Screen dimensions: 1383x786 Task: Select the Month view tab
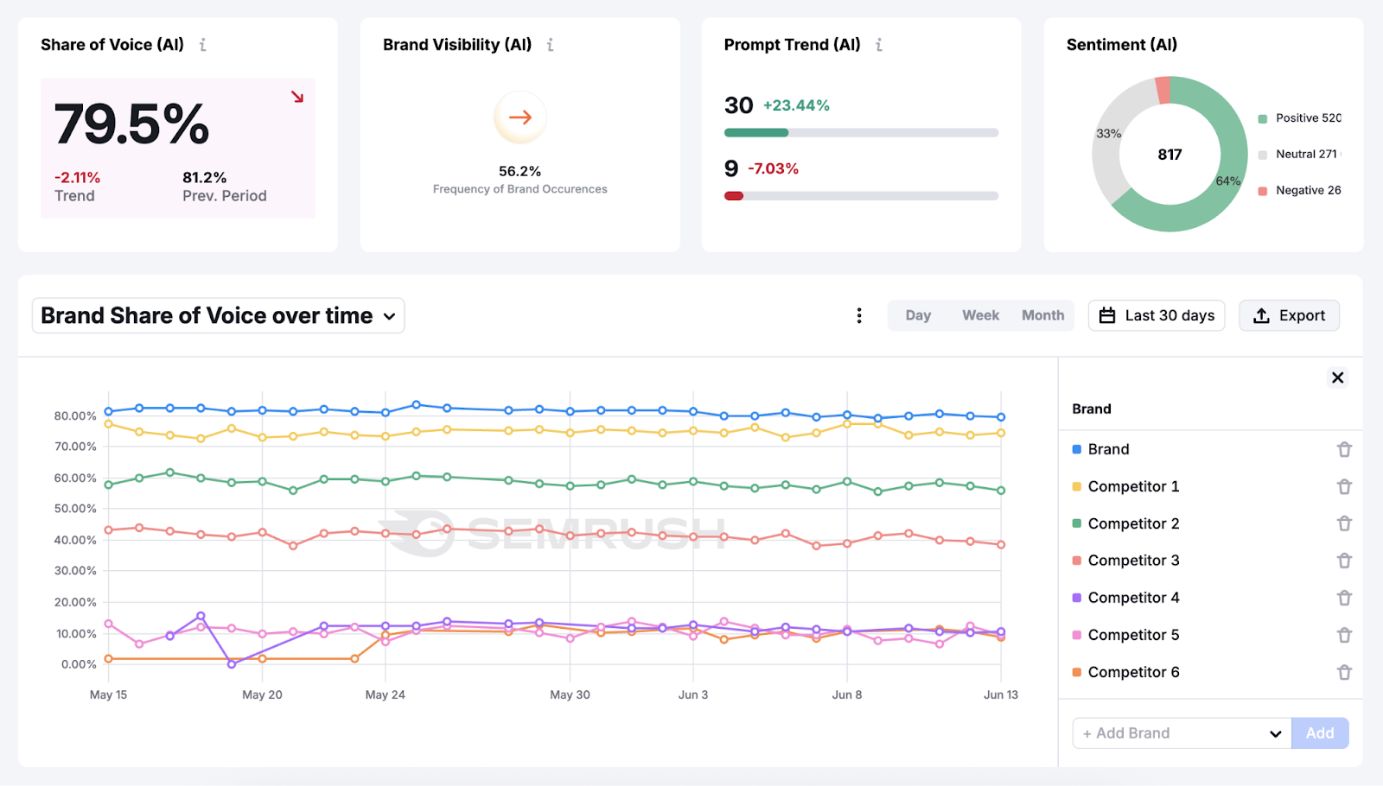tap(1042, 315)
